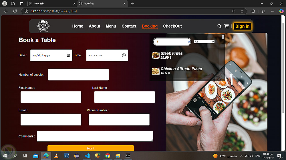
Task: Close the New tab tab
Action: tap(74, 4)
